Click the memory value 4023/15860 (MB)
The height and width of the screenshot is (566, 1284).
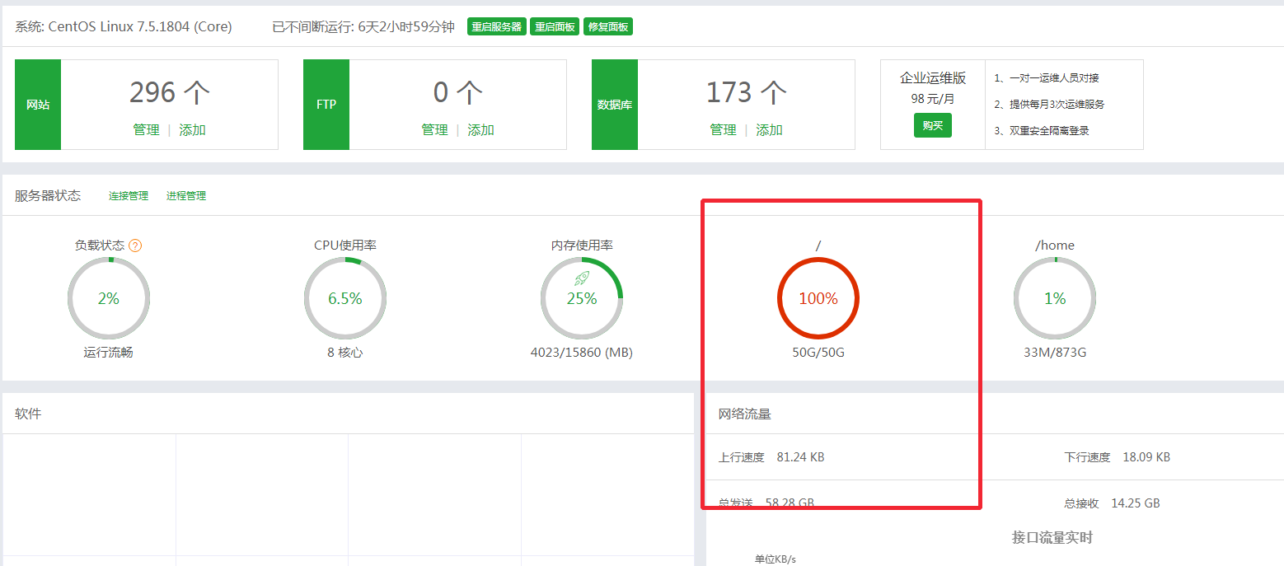[582, 353]
